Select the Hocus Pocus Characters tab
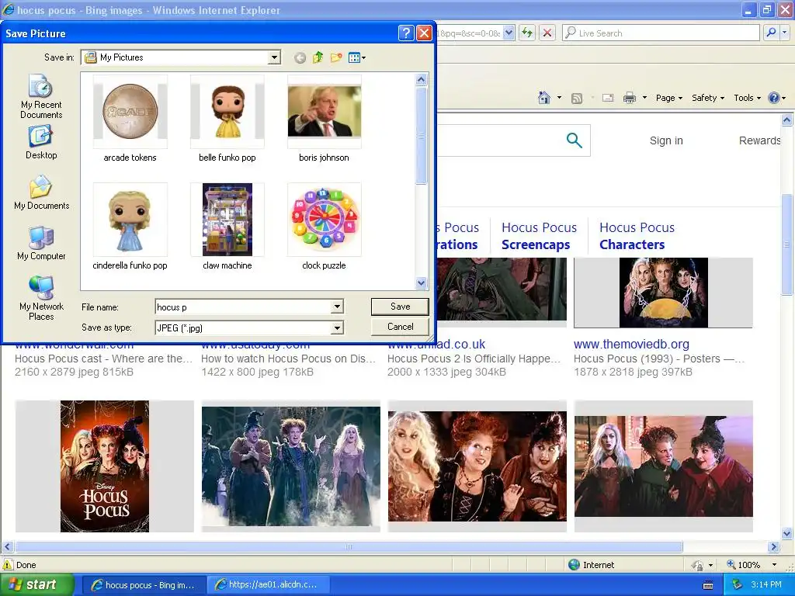Screen dimensions: 795x596 coord(637,236)
